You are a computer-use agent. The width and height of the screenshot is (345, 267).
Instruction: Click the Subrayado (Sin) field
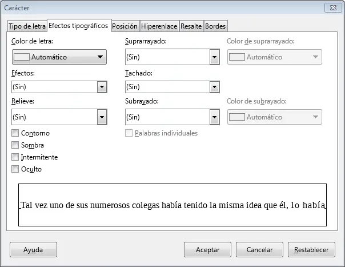click(167, 117)
